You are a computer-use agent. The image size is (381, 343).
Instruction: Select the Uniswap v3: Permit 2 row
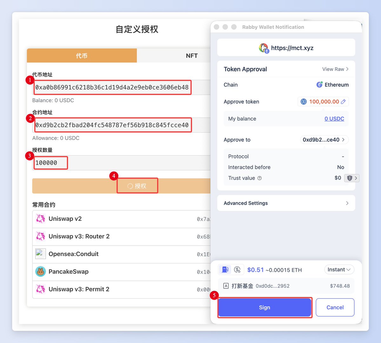click(x=122, y=289)
